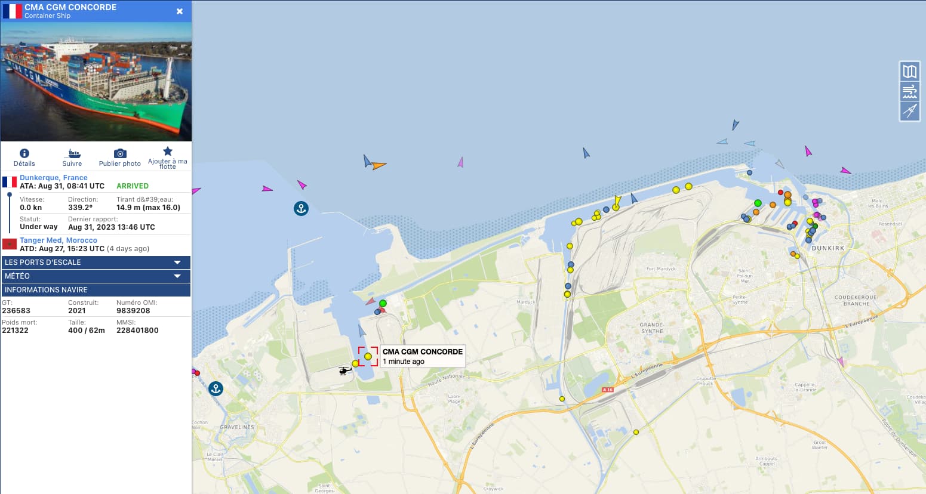Click the offshore anchorage anchor marker
The width and height of the screenshot is (926, 494).
point(301,208)
